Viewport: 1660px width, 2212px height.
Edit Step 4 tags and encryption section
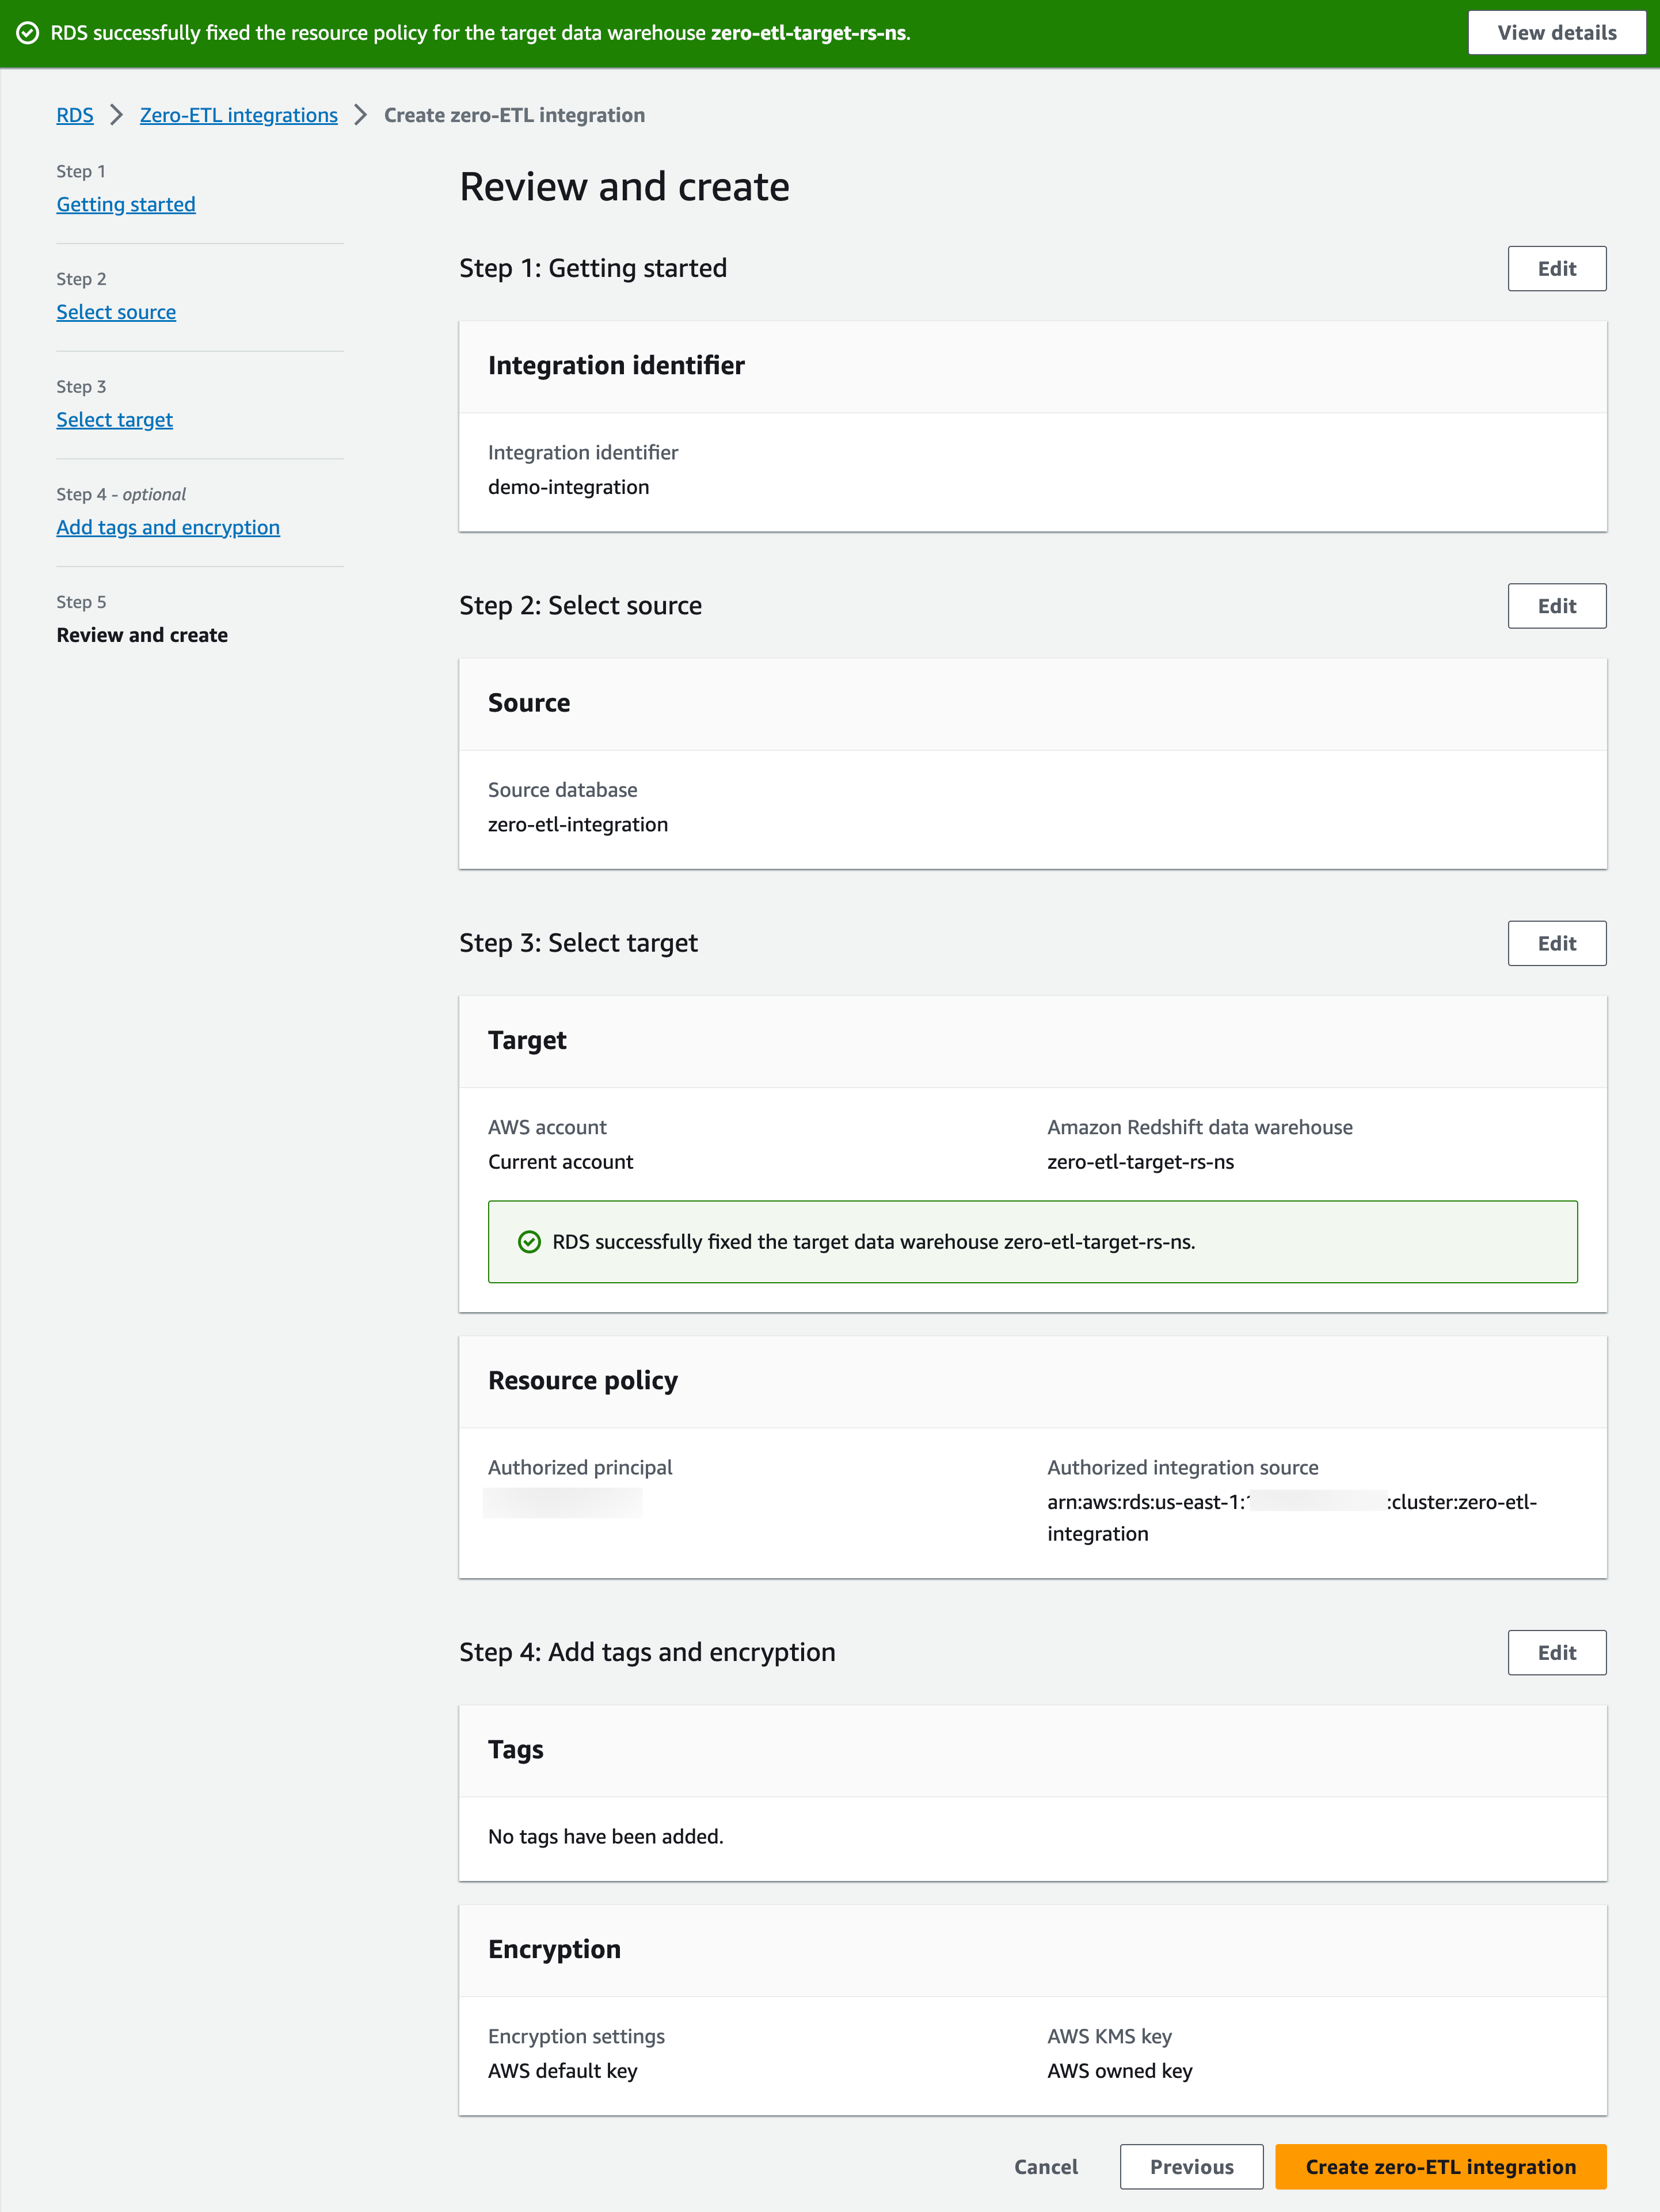(x=1556, y=1653)
